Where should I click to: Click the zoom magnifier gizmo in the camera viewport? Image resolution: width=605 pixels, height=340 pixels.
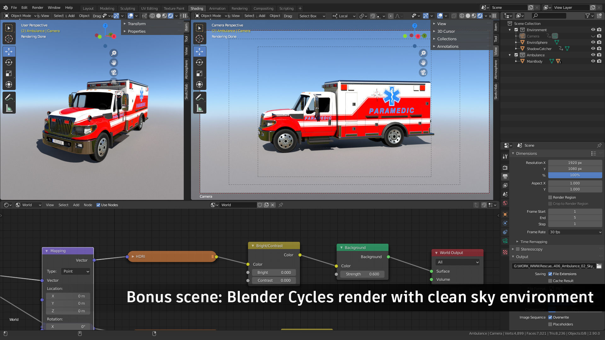(423, 53)
